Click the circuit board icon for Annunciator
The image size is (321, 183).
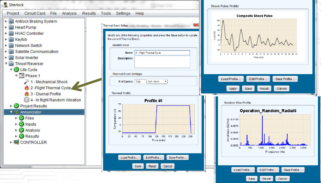[x=17, y=112]
